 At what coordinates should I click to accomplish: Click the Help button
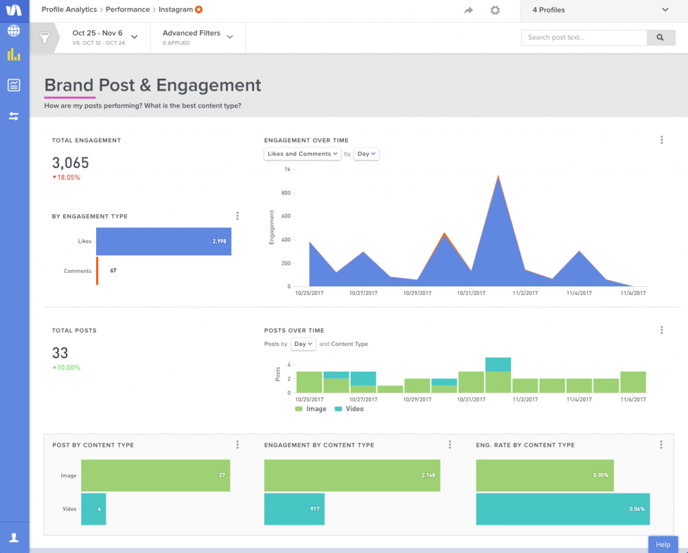(662, 544)
